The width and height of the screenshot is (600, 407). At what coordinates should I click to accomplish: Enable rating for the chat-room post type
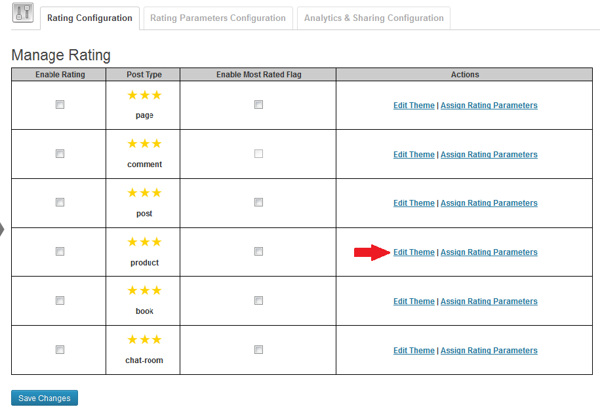click(x=60, y=349)
